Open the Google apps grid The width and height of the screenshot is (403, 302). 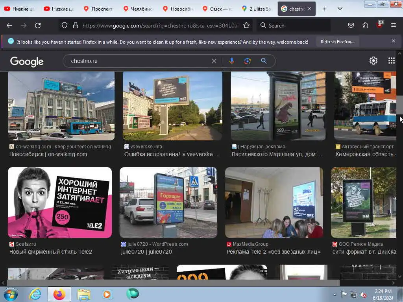392,61
